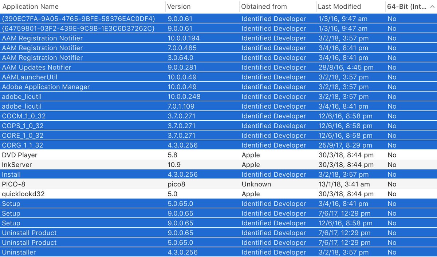Click the 25/9/17, 8:29 pm date cell
The height and width of the screenshot is (257, 437).
pos(345,145)
